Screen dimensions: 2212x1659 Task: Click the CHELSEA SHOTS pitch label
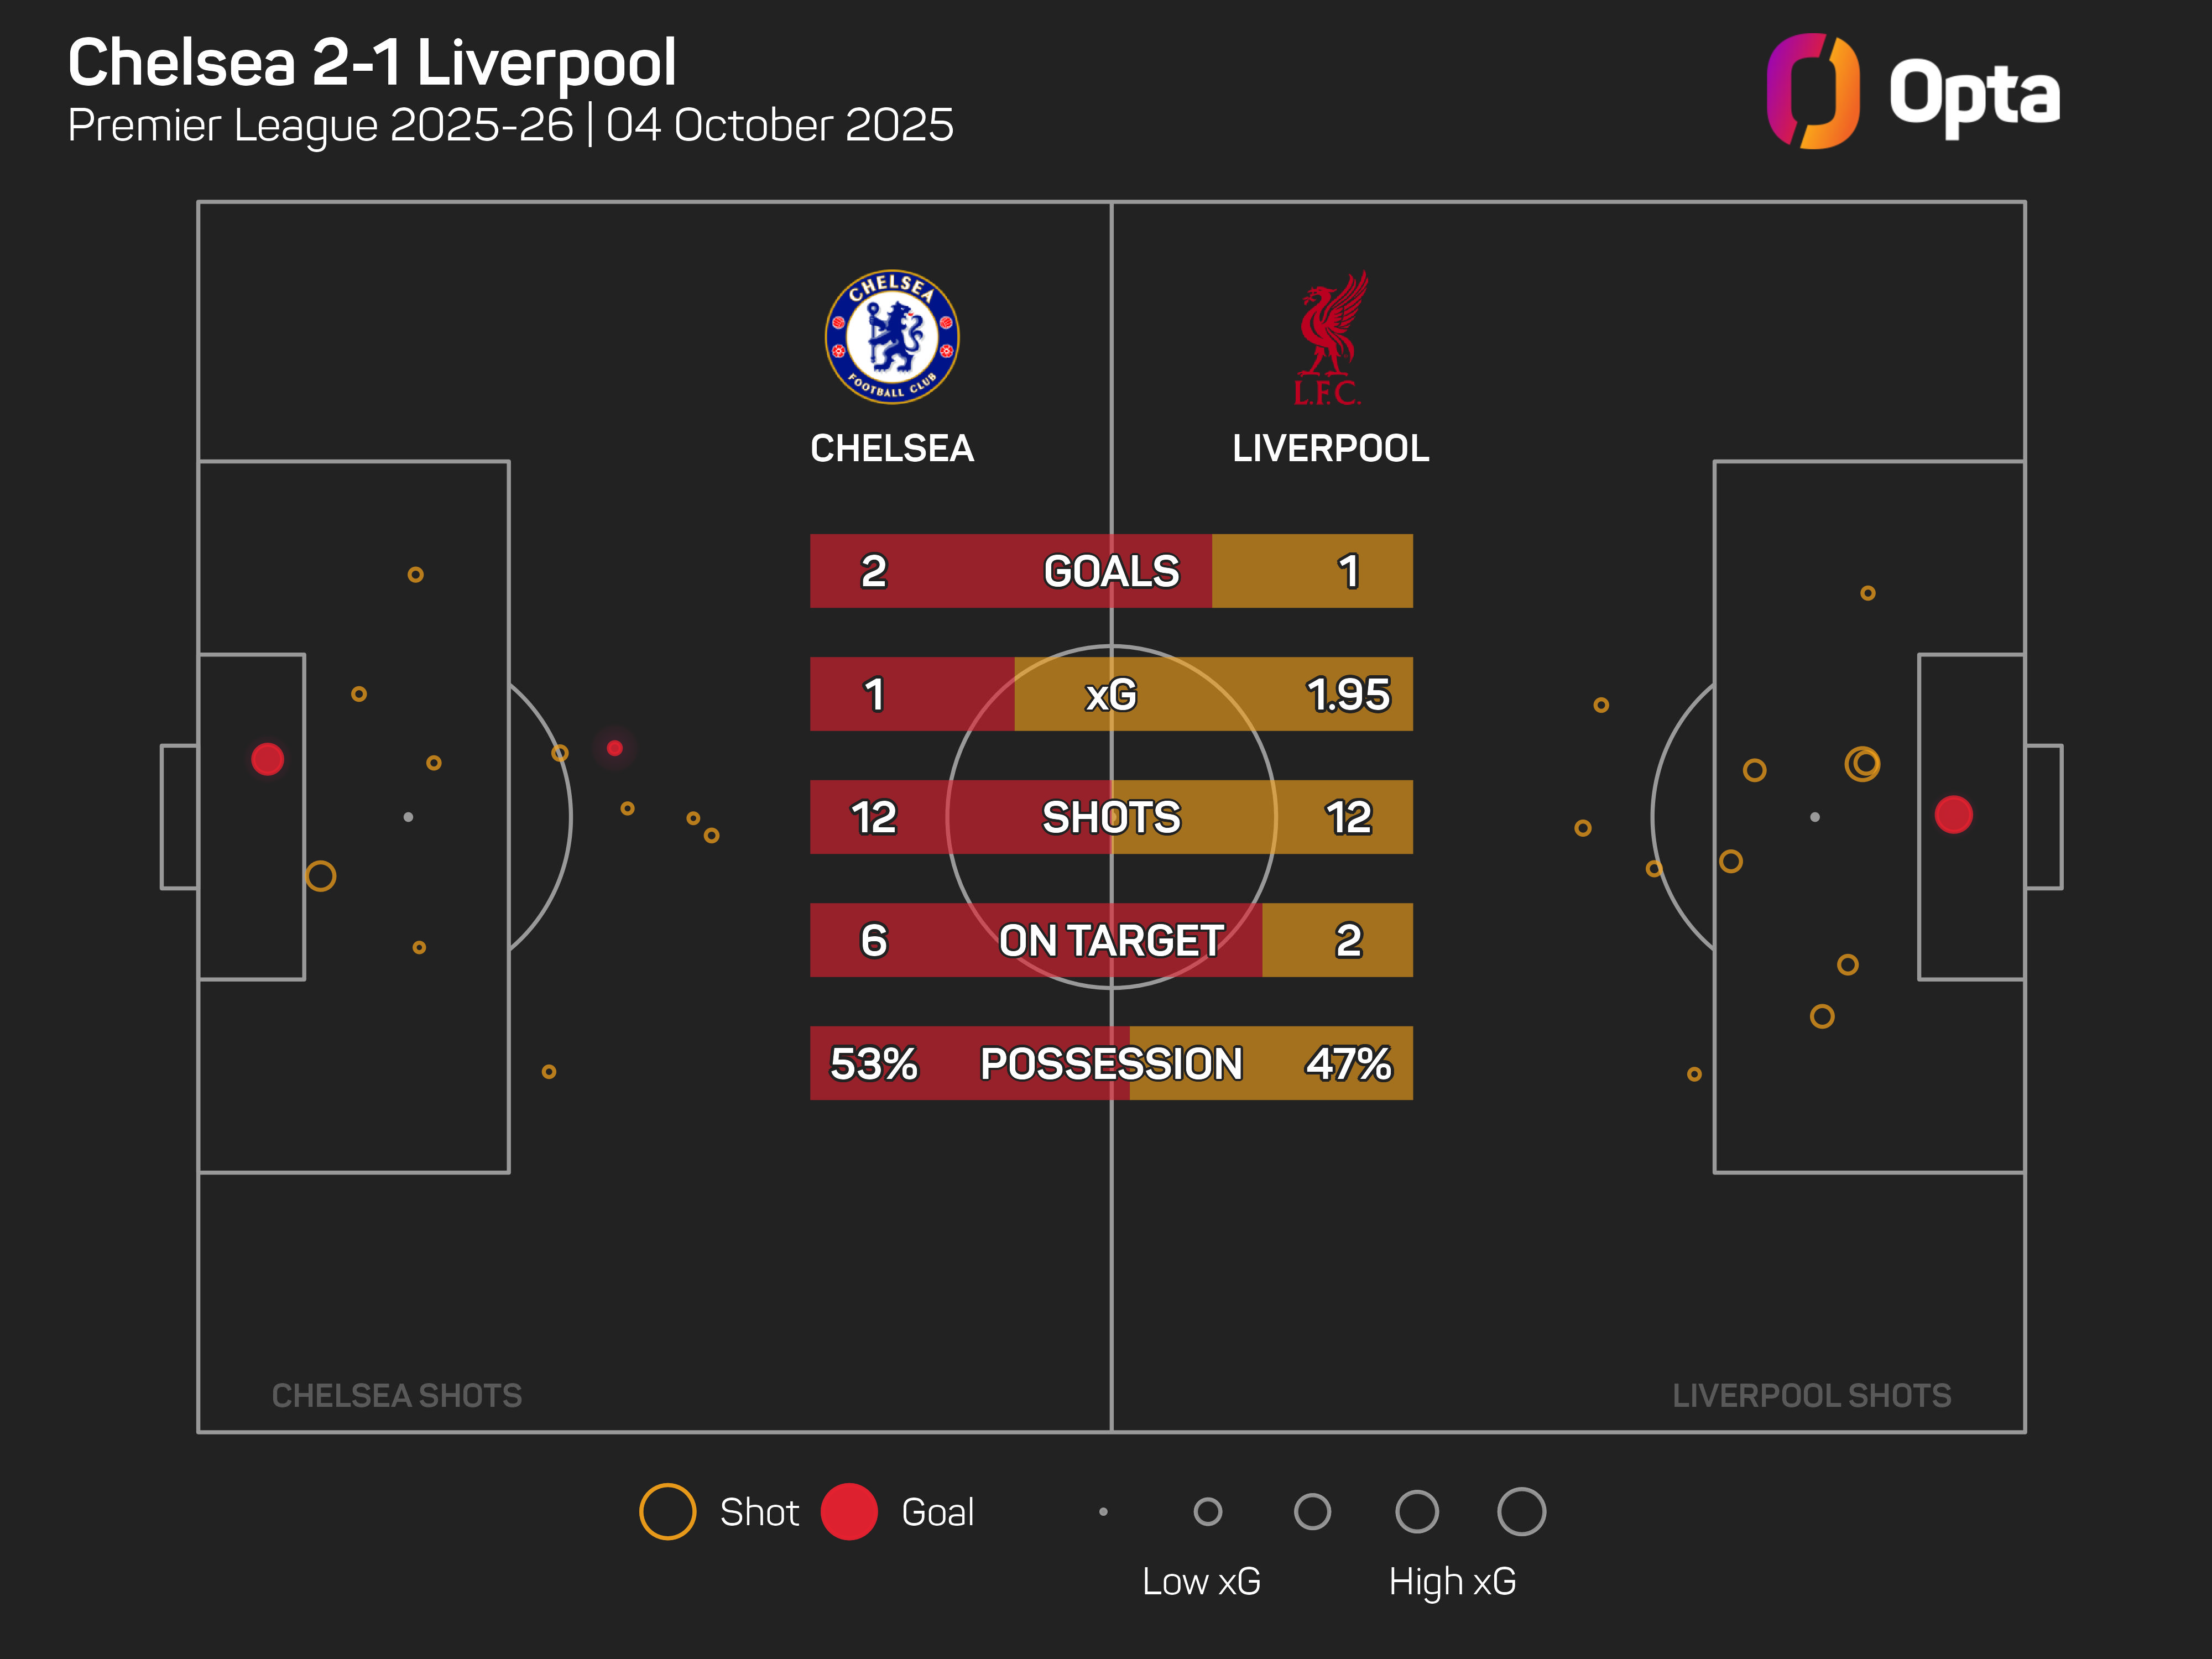(x=396, y=1395)
